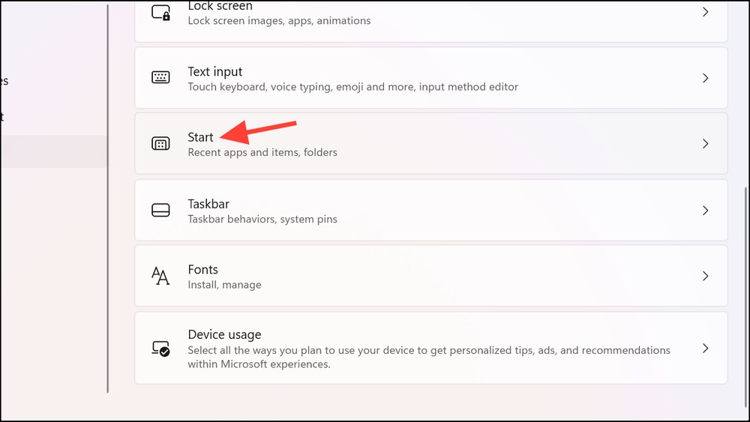This screenshot has height=422, width=750.
Task: Click the sidebar vertical scrollbar
Action: click(107, 199)
